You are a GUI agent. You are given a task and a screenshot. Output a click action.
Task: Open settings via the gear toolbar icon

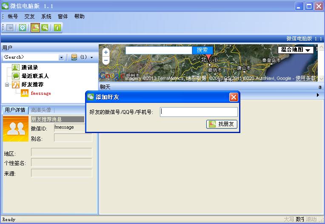(23, 28)
